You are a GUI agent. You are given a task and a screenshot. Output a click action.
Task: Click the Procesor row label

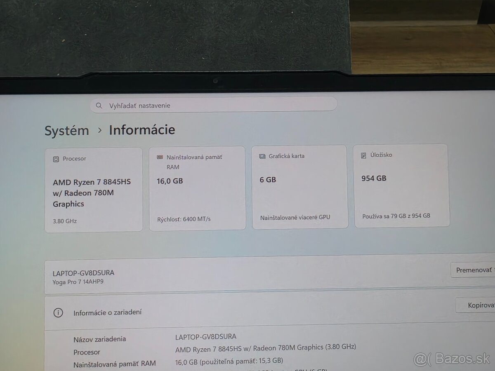click(x=87, y=352)
